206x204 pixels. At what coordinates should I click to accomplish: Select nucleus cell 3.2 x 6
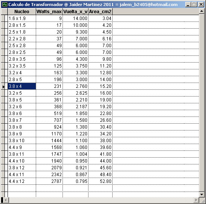coord(22,107)
